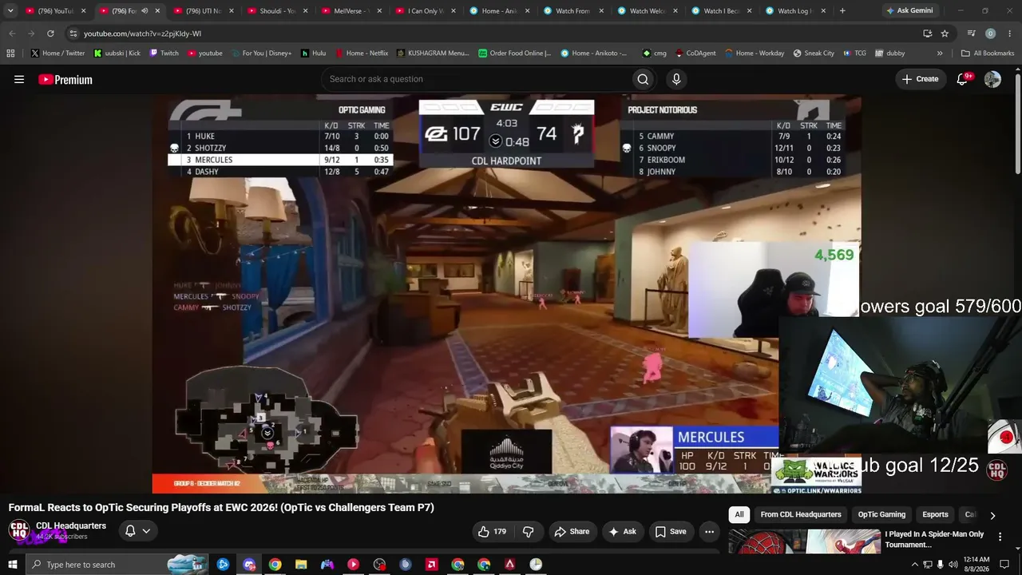
Task: Open the Hulu bookmark
Action: [313, 54]
